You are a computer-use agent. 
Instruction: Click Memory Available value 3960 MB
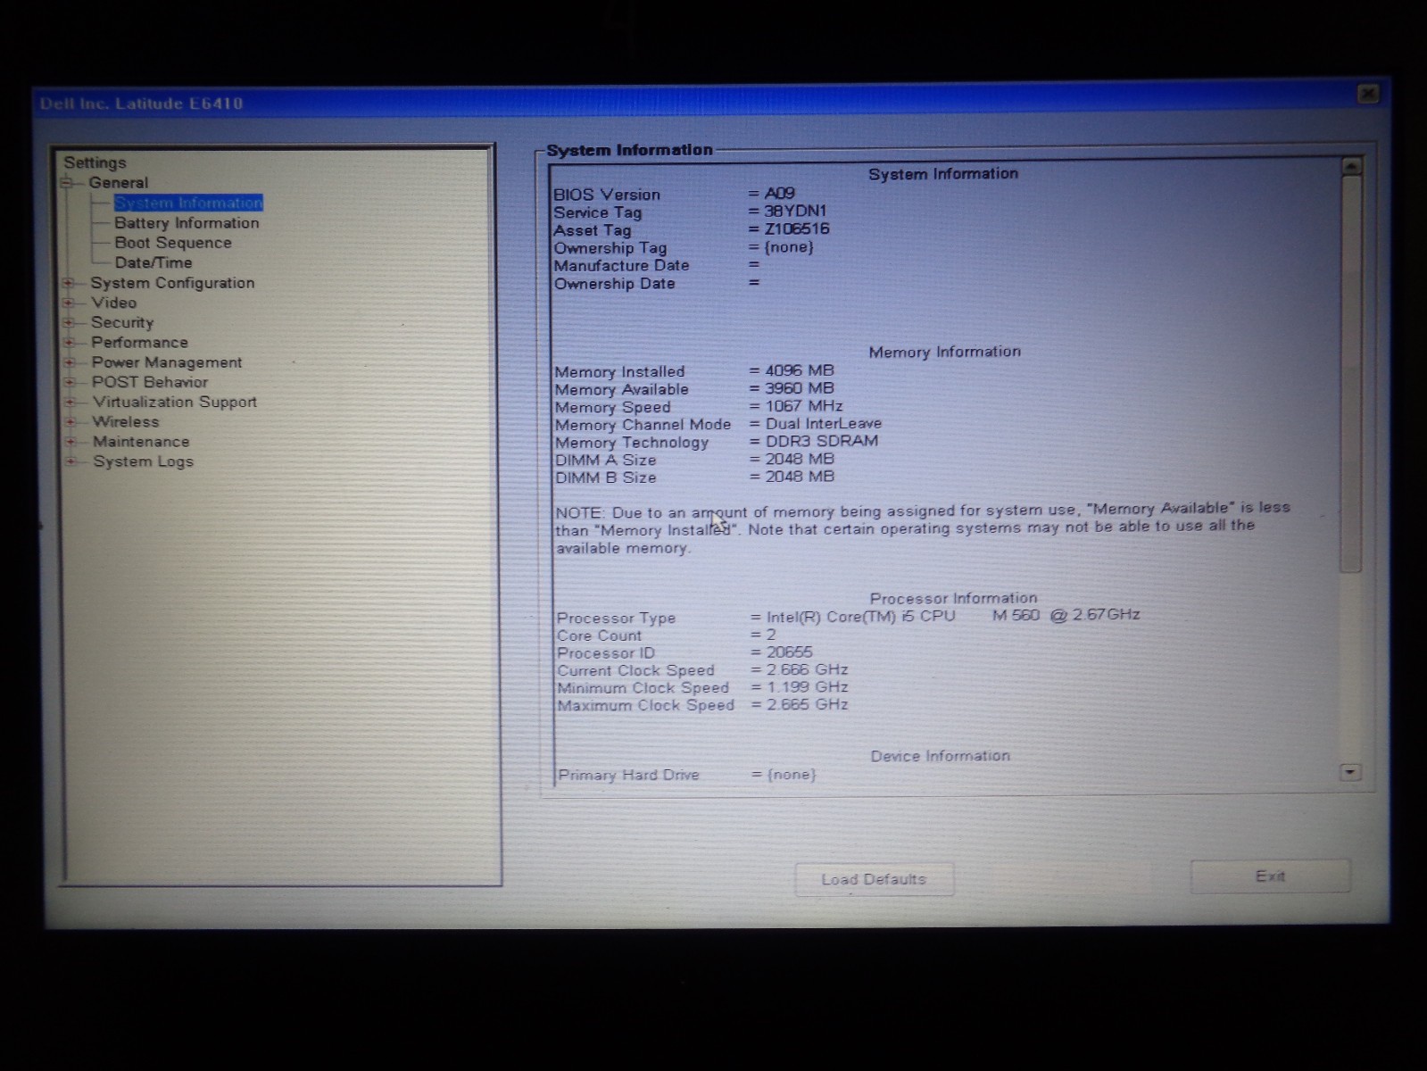click(x=800, y=388)
